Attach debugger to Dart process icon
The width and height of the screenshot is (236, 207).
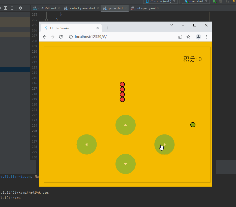click(x=227, y=2)
